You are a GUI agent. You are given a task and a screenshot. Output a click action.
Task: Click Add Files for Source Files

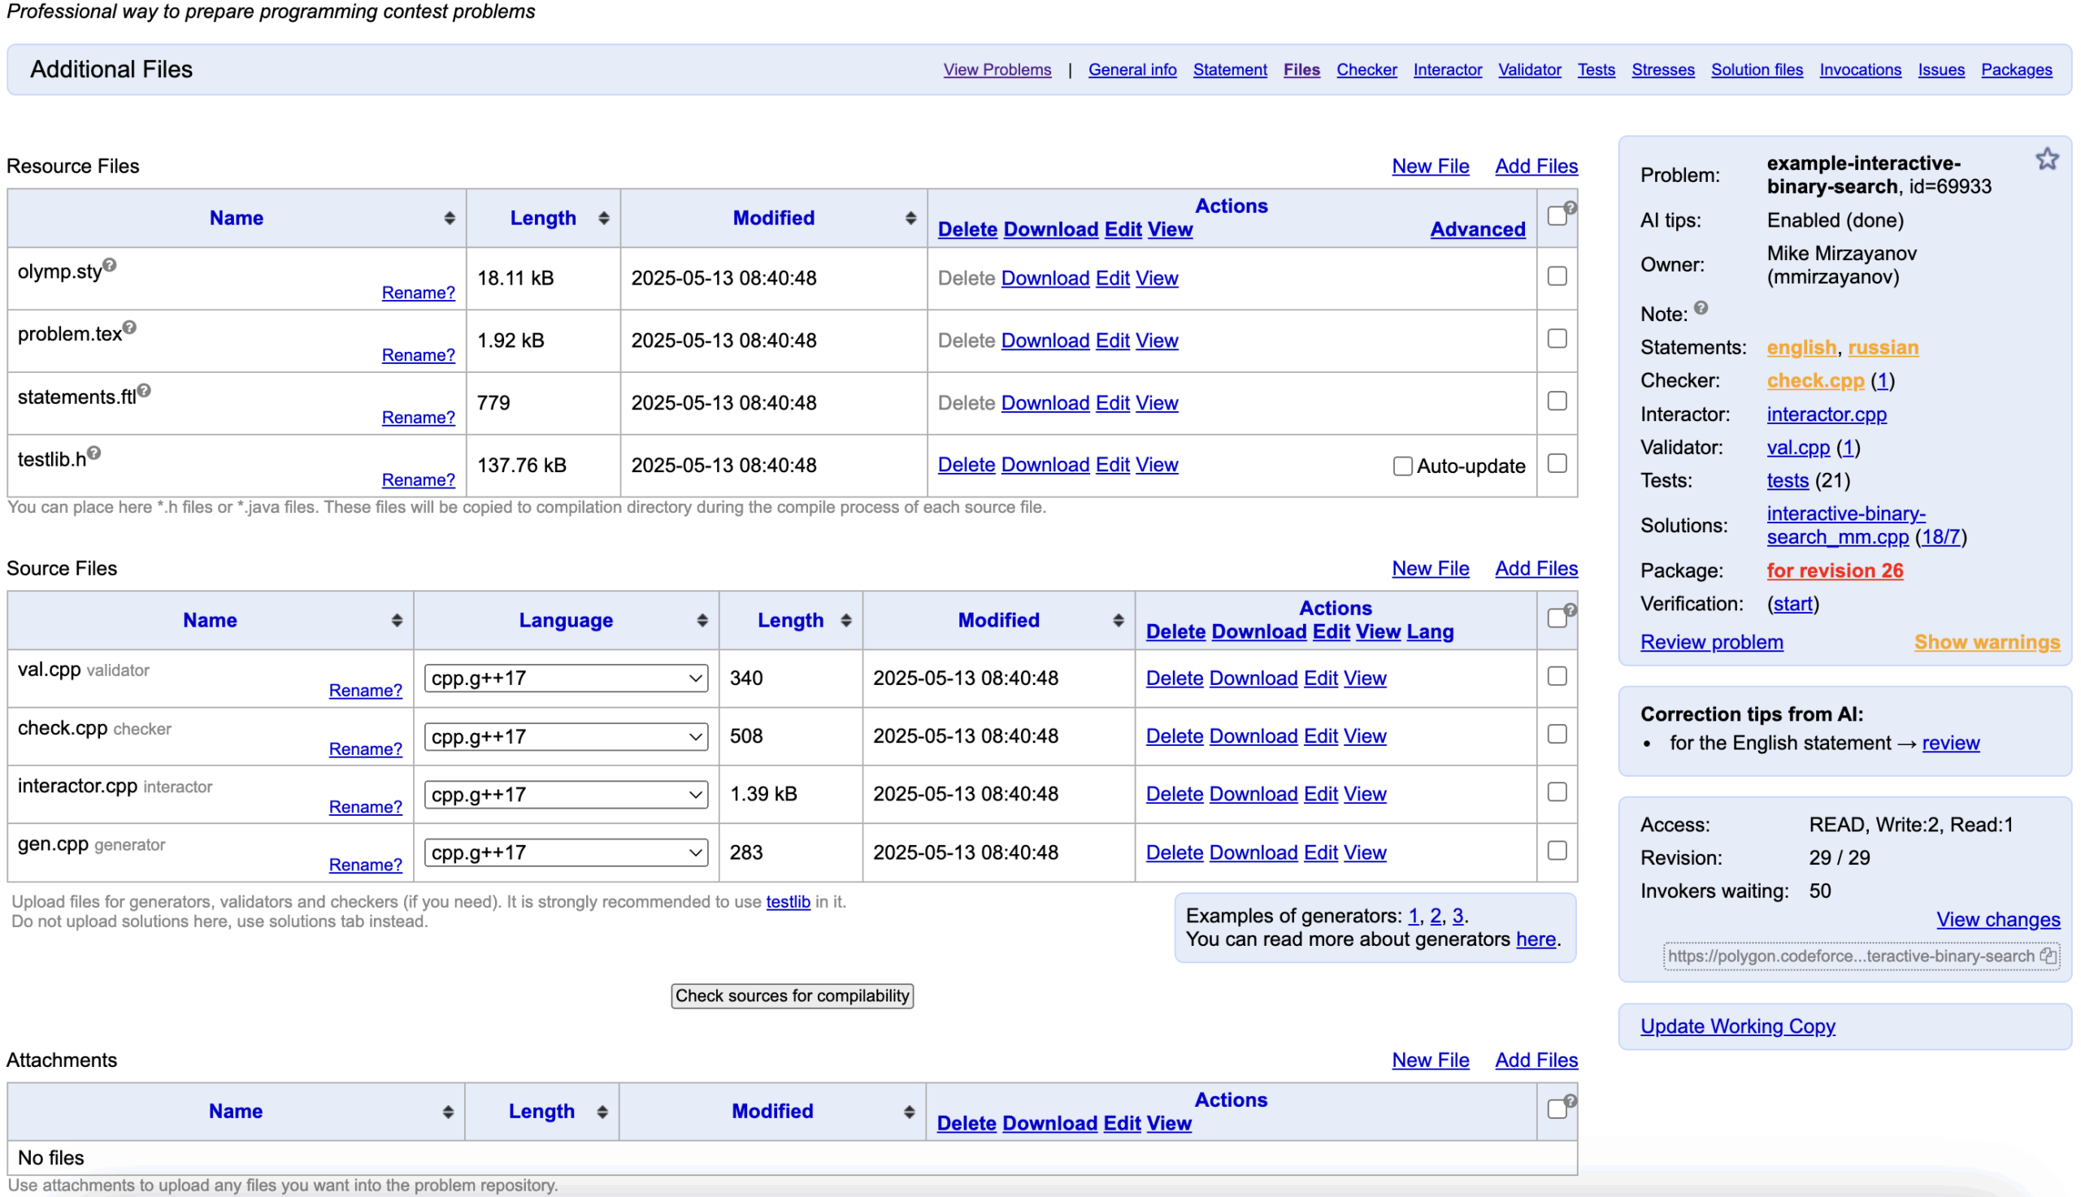point(1536,568)
